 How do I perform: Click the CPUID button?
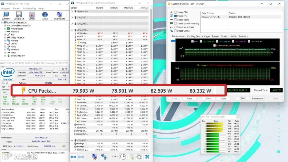(x=243, y=99)
